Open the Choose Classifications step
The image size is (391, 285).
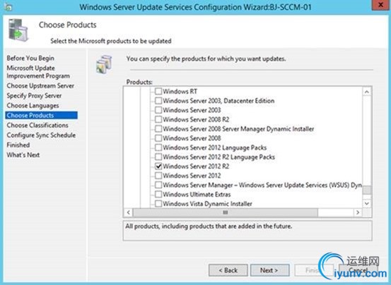coord(37,125)
